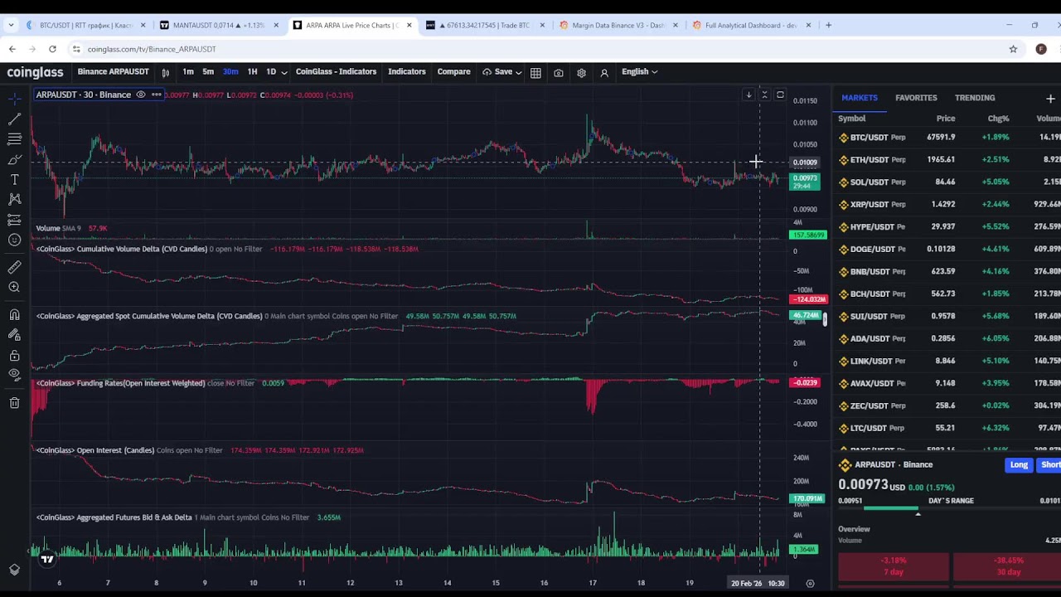Open ARPAUSDT legend more options

pyautogui.click(x=156, y=95)
